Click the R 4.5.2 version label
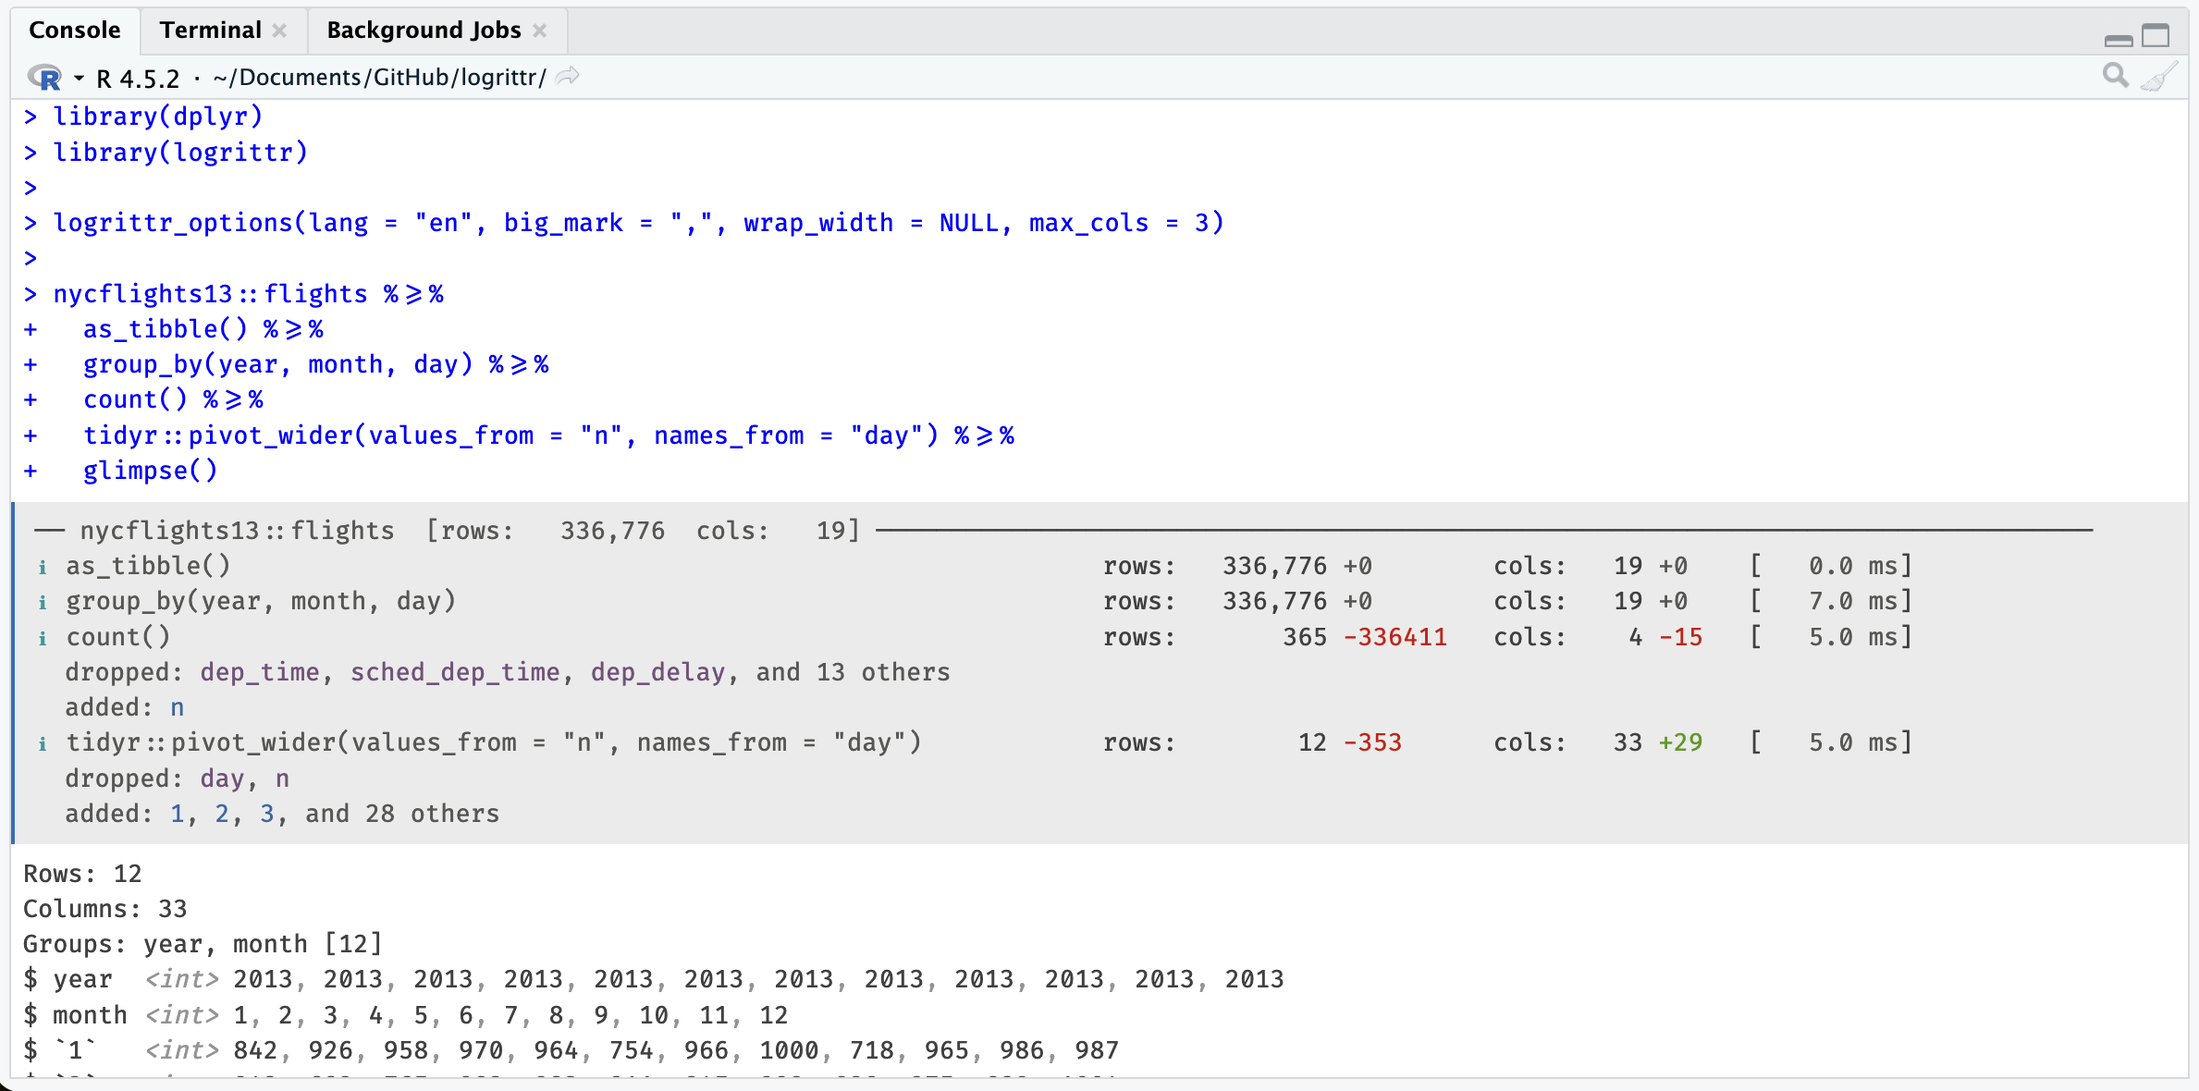2199x1091 pixels. pos(138,79)
